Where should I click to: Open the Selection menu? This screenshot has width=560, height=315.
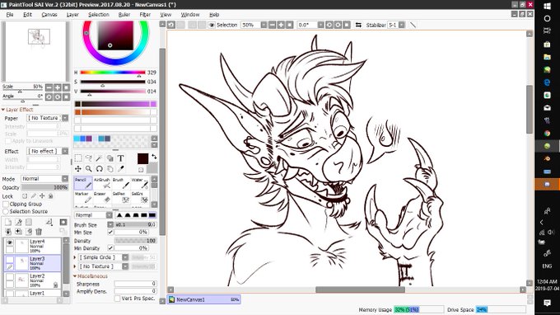99,15
